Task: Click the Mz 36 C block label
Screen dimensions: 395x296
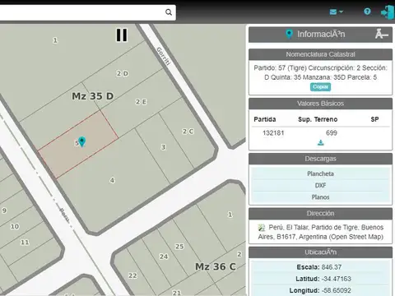Action: [216, 266]
